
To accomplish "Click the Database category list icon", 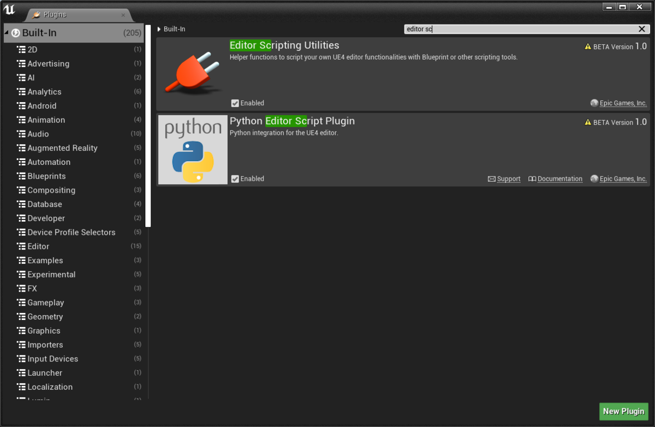I will tap(21, 204).
